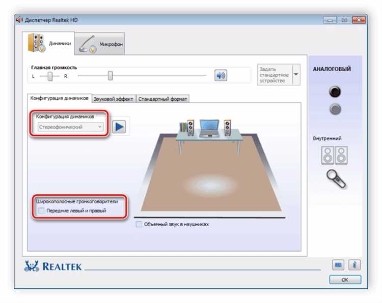
Task: Toggle Объемный звук в наушниках checkbox
Action: coord(139,224)
